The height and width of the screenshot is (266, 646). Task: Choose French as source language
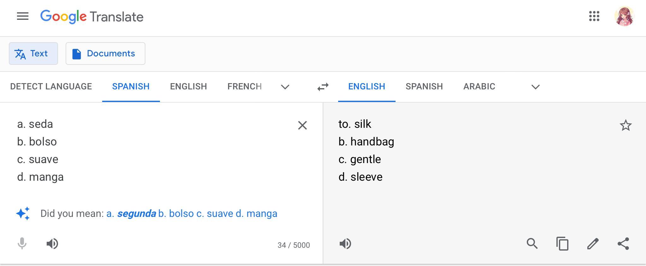pyautogui.click(x=244, y=87)
